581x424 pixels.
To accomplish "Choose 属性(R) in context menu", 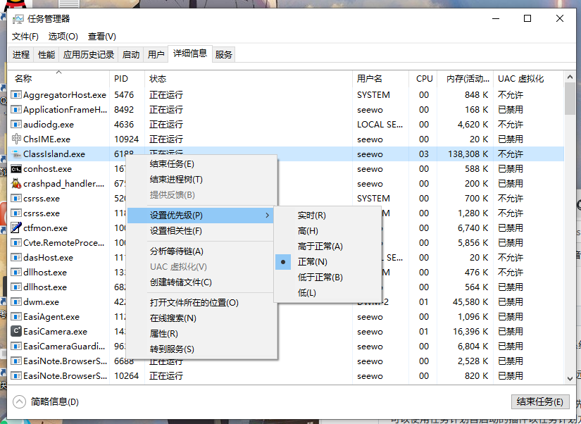I will pos(202,334).
